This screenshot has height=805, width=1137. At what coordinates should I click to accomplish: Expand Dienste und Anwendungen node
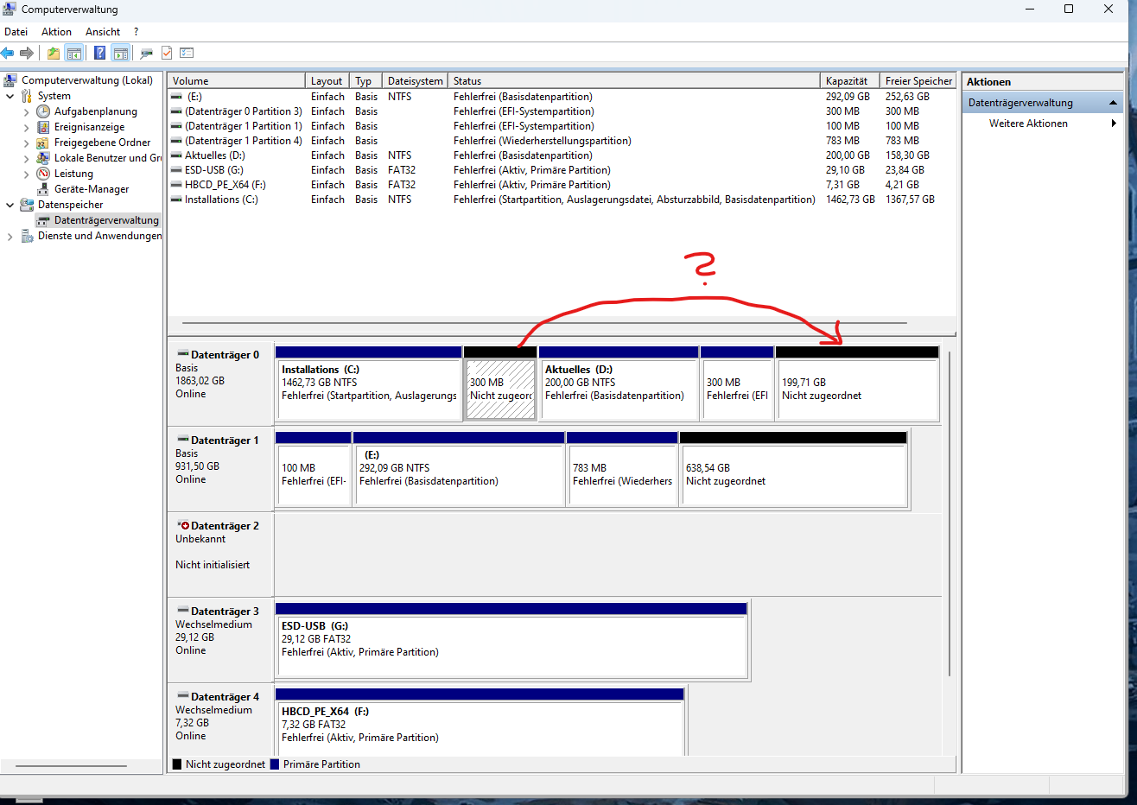[10, 236]
